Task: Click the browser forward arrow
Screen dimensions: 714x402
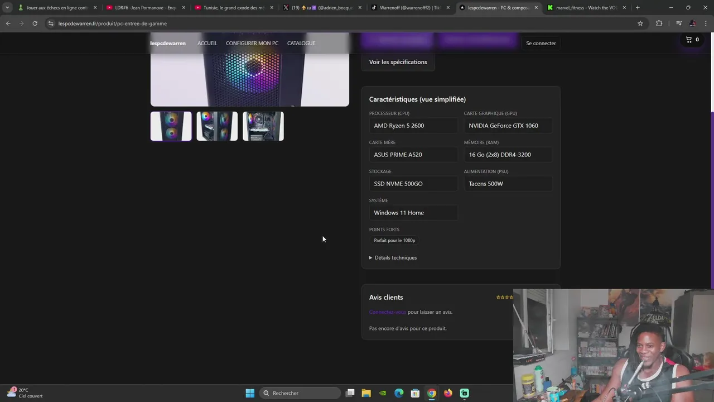Action: click(x=21, y=23)
